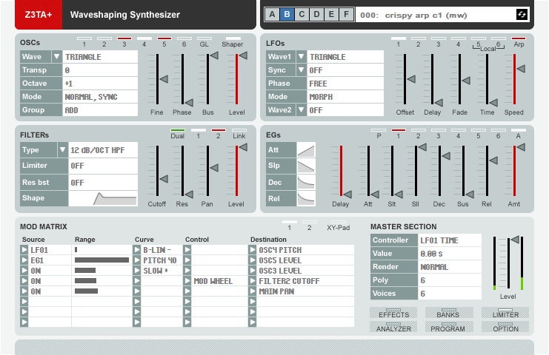Open Destination arrow for OSC4 PITCH
The width and height of the screenshot is (549, 355).
[x=253, y=250]
